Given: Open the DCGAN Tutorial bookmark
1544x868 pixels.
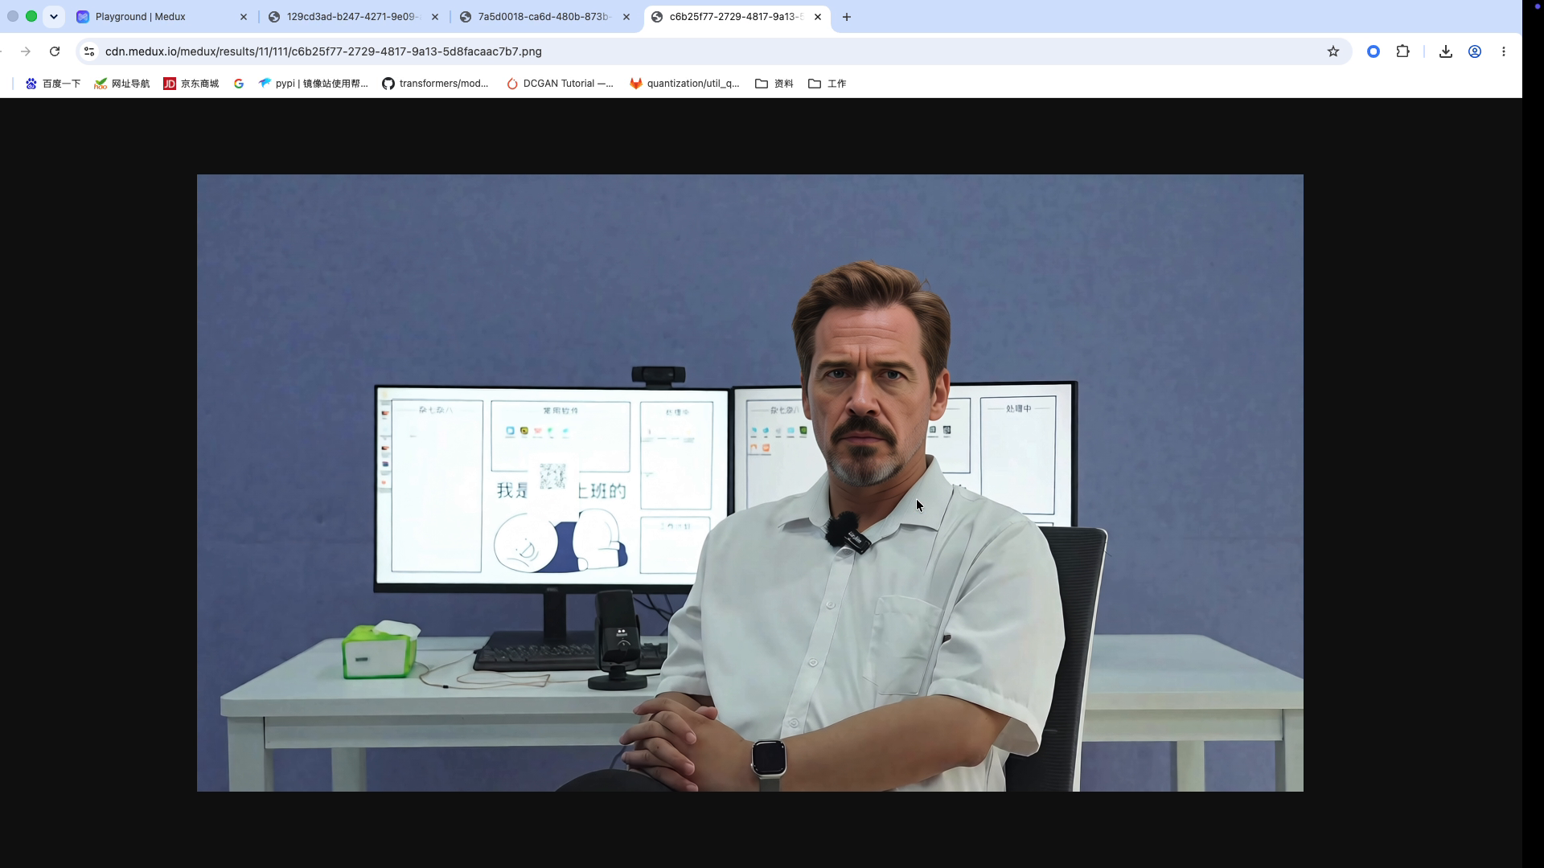Looking at the screenshot, I should pyautogui.click(x=560, y=84).
